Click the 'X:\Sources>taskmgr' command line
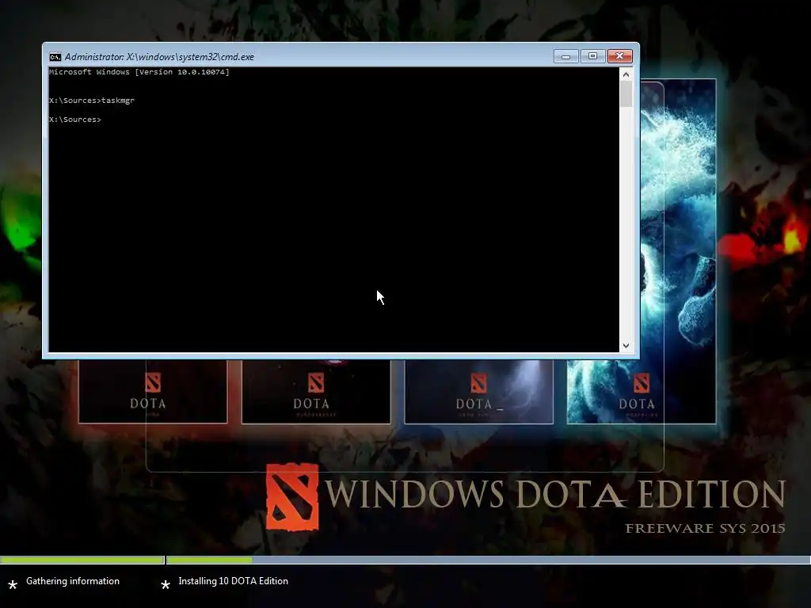The image size is (811, 608). click(92, 101)
